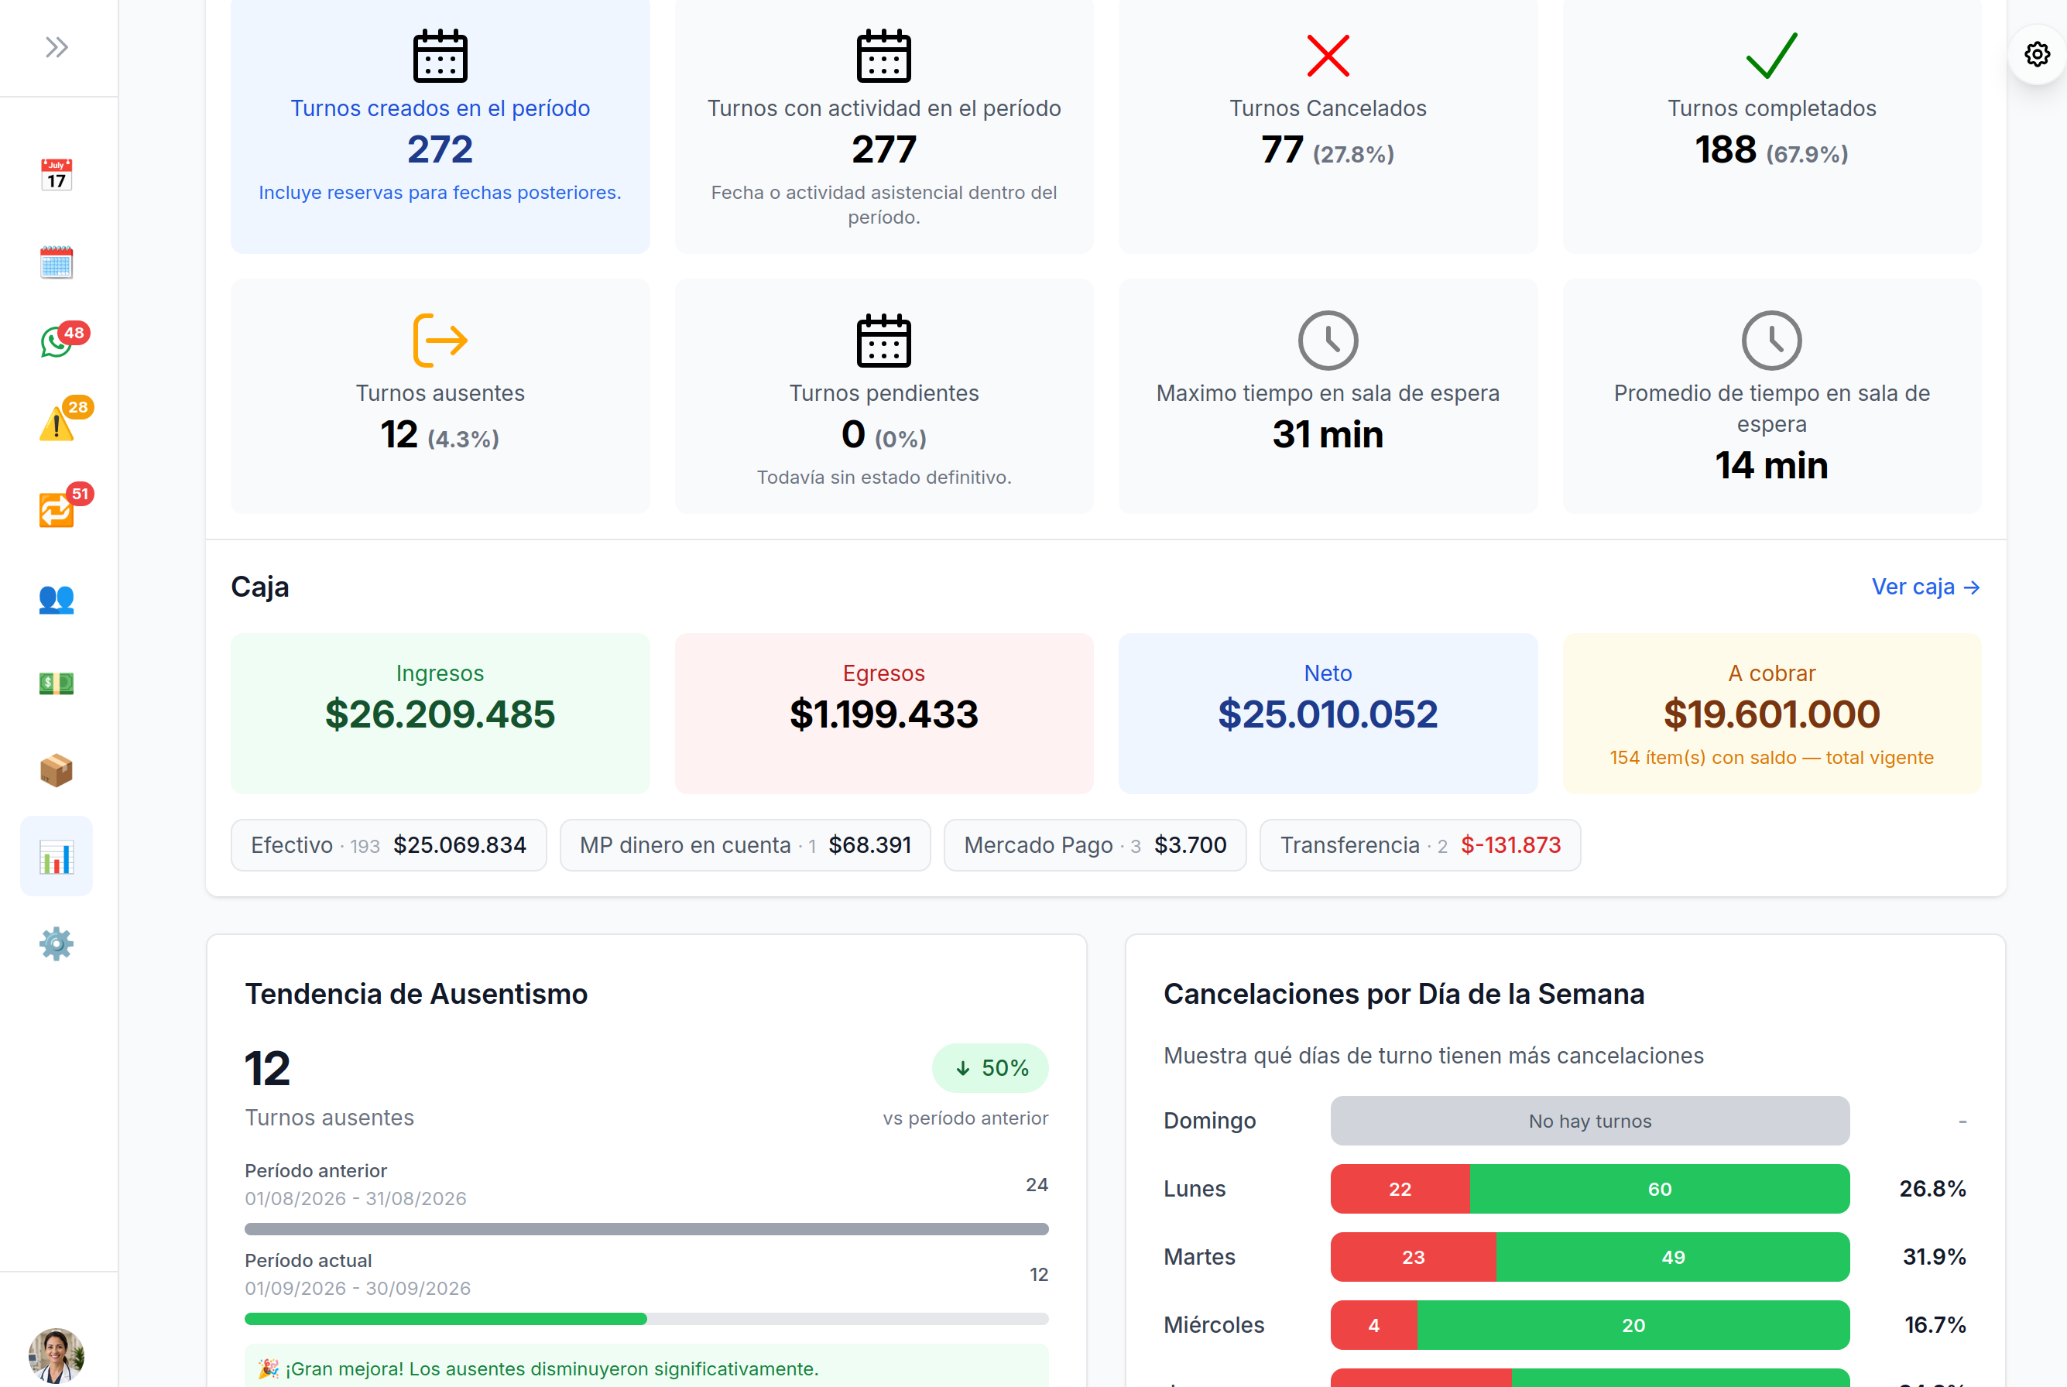Image resolution: width=2067 pixels, height=1387 pixels.
Task: Click Lunes red cancellations bar segment
Action: [x=1400, y=1189]
